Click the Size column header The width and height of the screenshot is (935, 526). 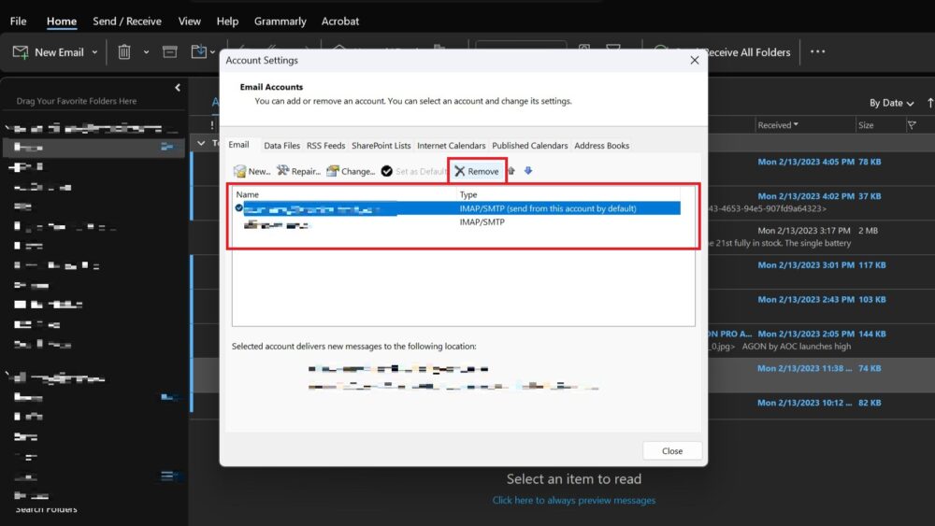click(x=866, y=125)
